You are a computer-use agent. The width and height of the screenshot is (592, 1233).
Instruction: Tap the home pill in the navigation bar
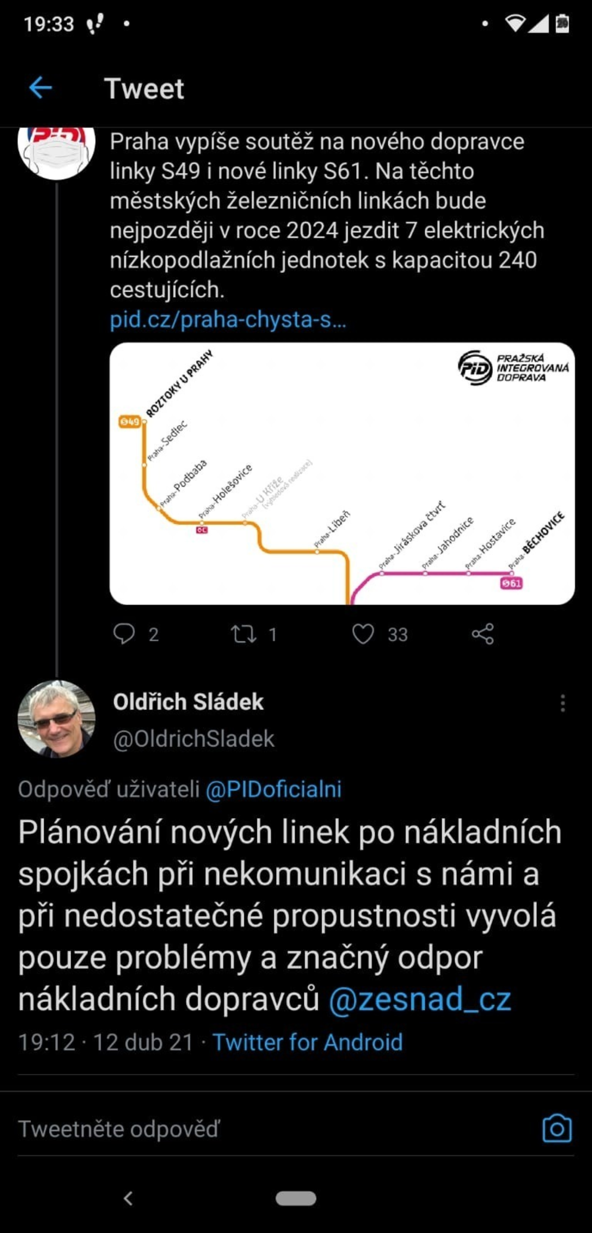tap(296, 1198)
